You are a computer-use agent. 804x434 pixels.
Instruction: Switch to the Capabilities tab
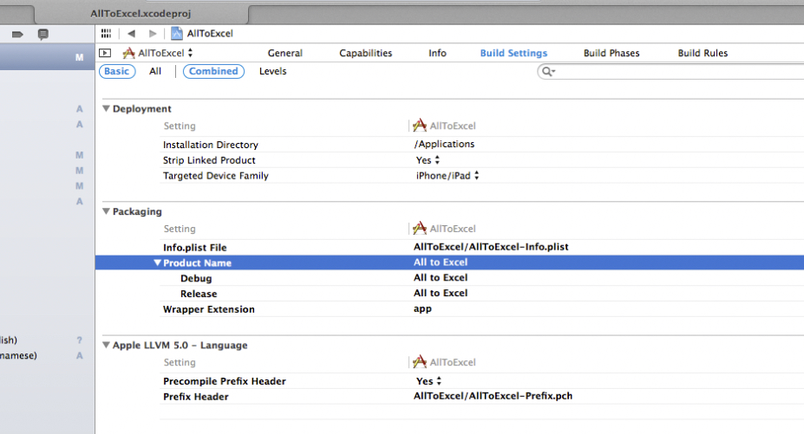(x=366, y=53)
